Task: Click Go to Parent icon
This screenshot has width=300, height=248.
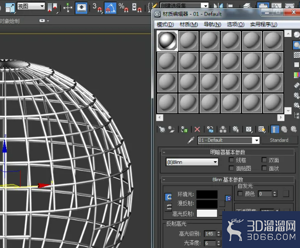Action: (x=284, y=129)
